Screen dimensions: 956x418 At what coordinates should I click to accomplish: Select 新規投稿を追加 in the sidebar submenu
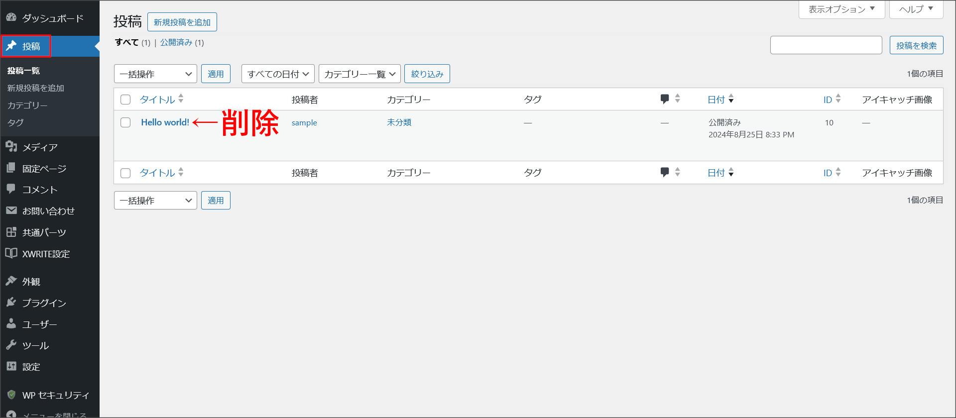coord(35,88)
